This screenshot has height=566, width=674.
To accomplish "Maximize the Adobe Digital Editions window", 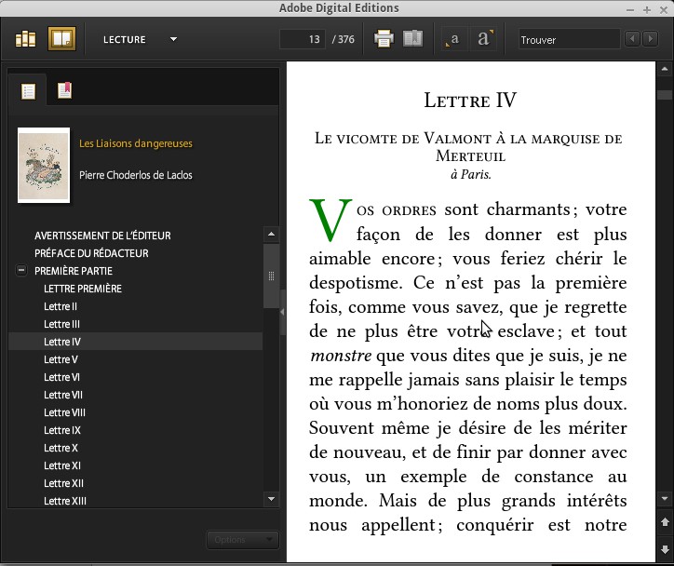I will tap(647, 9).
